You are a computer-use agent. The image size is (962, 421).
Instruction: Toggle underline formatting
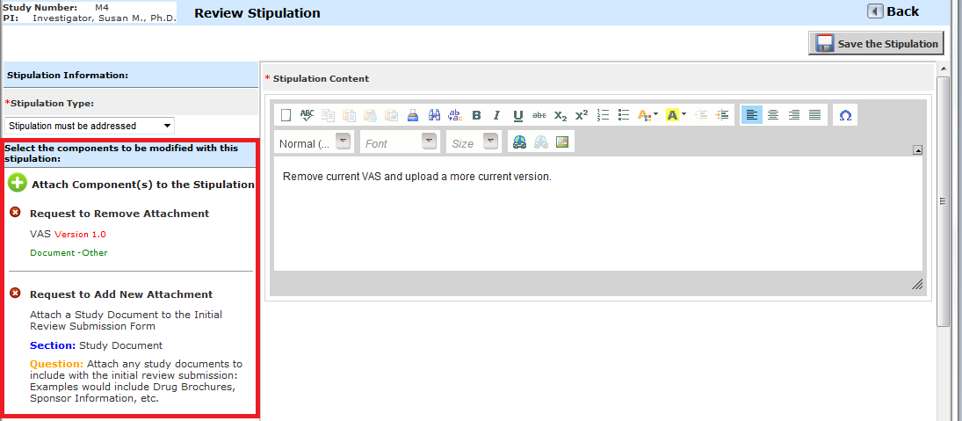point(517,115)
